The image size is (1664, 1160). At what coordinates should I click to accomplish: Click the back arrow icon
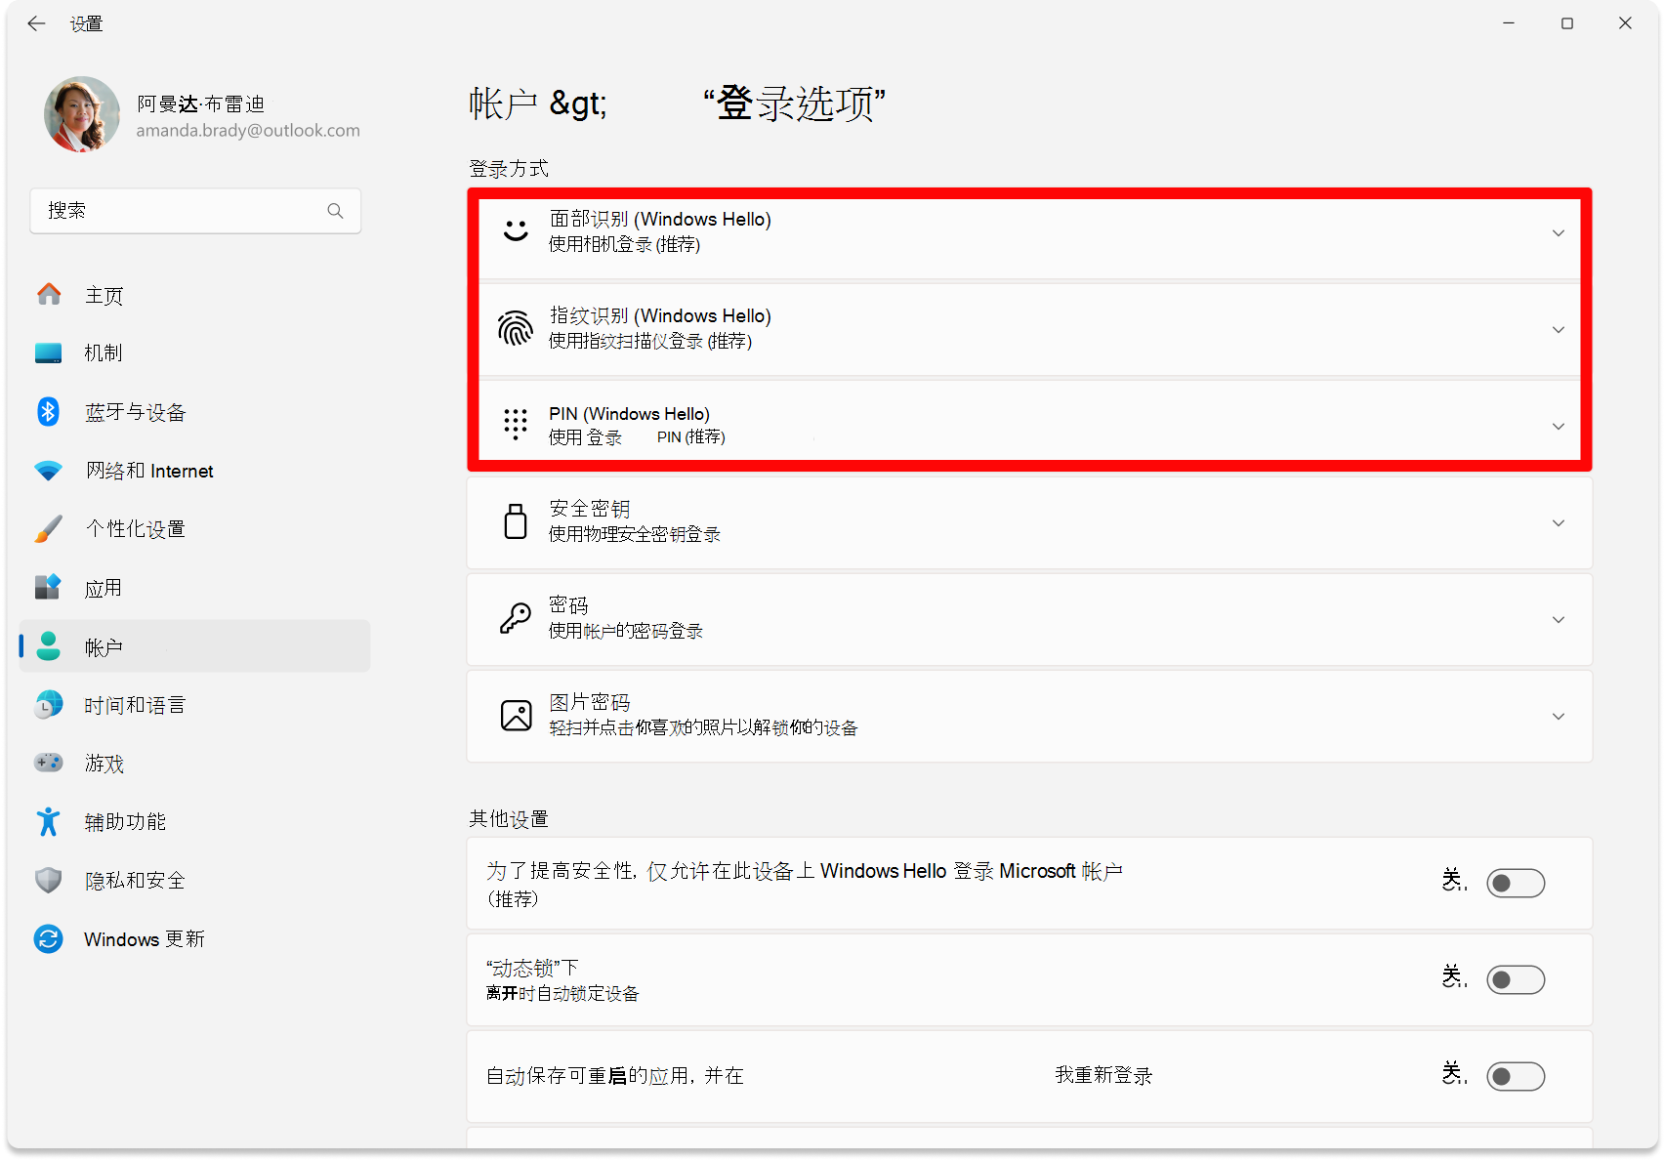coord(36,23)
